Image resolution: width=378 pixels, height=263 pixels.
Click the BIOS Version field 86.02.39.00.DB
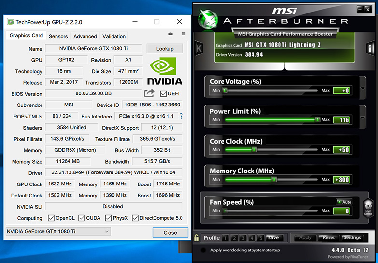(94, 93)
